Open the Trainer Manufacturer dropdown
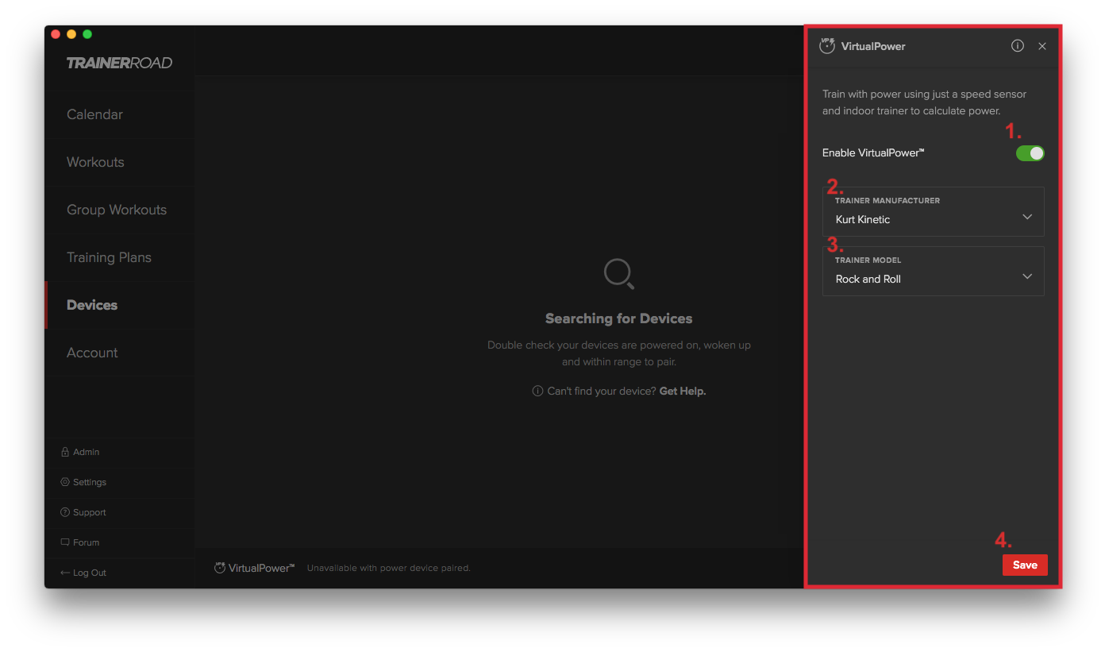The height and width of the screenshot is (652, 1105). pyautogui.click(x=933, y=211)
